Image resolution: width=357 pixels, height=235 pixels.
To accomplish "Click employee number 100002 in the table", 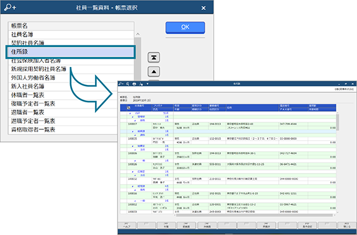I will click(132, 205).
